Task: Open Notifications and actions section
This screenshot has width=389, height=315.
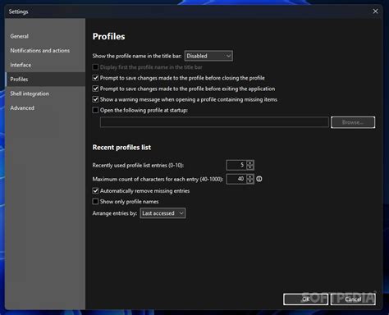Action: pos(45,51)
